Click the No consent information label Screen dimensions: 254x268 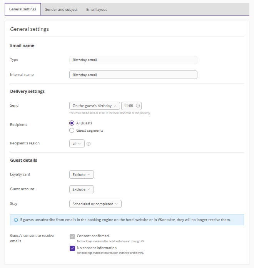97,248
